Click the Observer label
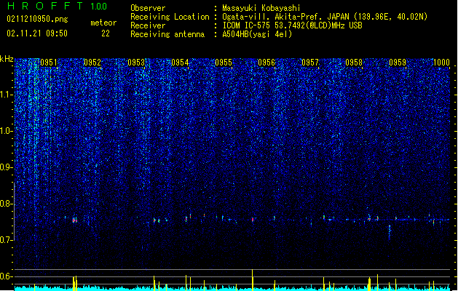 [148, 8]
